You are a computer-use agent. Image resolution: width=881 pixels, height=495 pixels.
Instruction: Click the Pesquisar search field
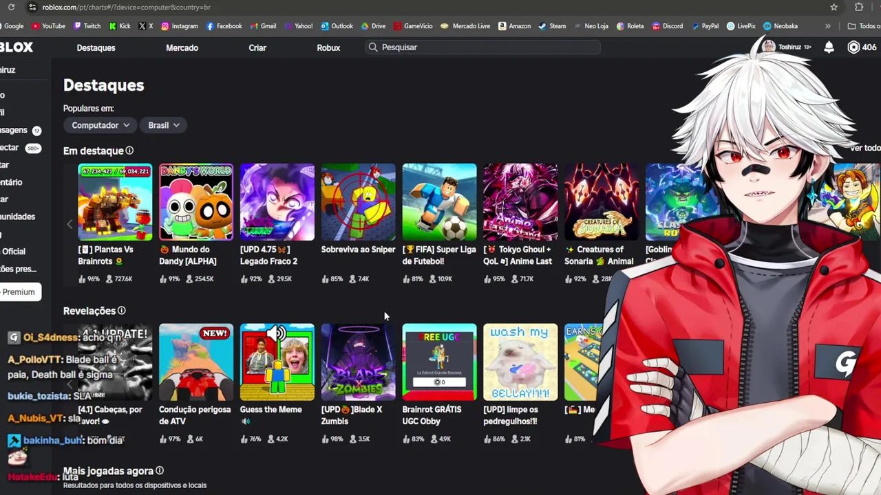pyautogui.click(x=483, y=47)
